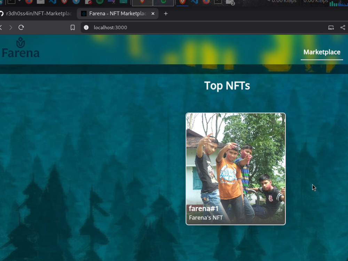This screenshot has height=261, width=348.
Task: Click the screen cast icon in address bar
Action: click(x=331, y=27)
